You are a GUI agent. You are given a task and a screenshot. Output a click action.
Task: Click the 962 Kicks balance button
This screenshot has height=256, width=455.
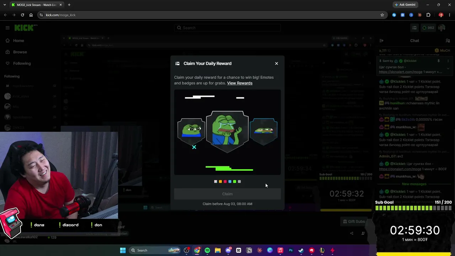click(x=428, y=28)
